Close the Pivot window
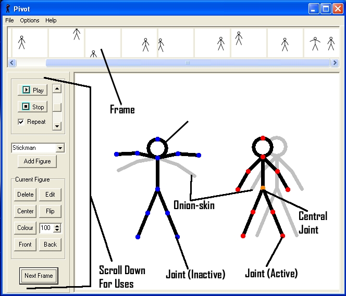Screen dimensions: 346x296 (338, 9)
